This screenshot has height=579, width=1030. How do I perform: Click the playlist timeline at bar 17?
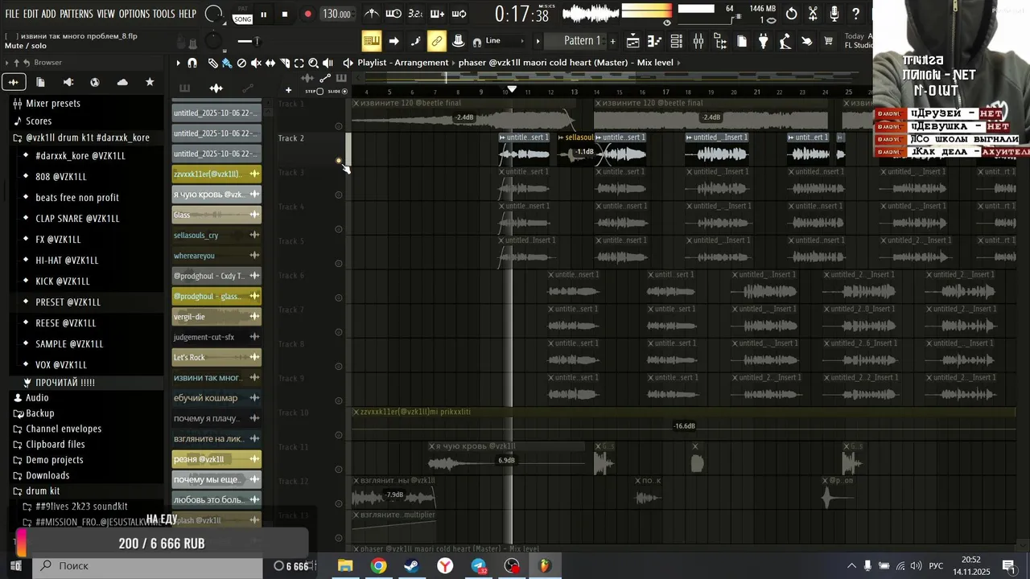click(665, 92)
